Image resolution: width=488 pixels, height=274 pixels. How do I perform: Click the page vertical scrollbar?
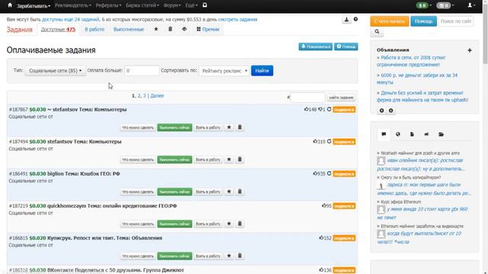tap(485, 34)
